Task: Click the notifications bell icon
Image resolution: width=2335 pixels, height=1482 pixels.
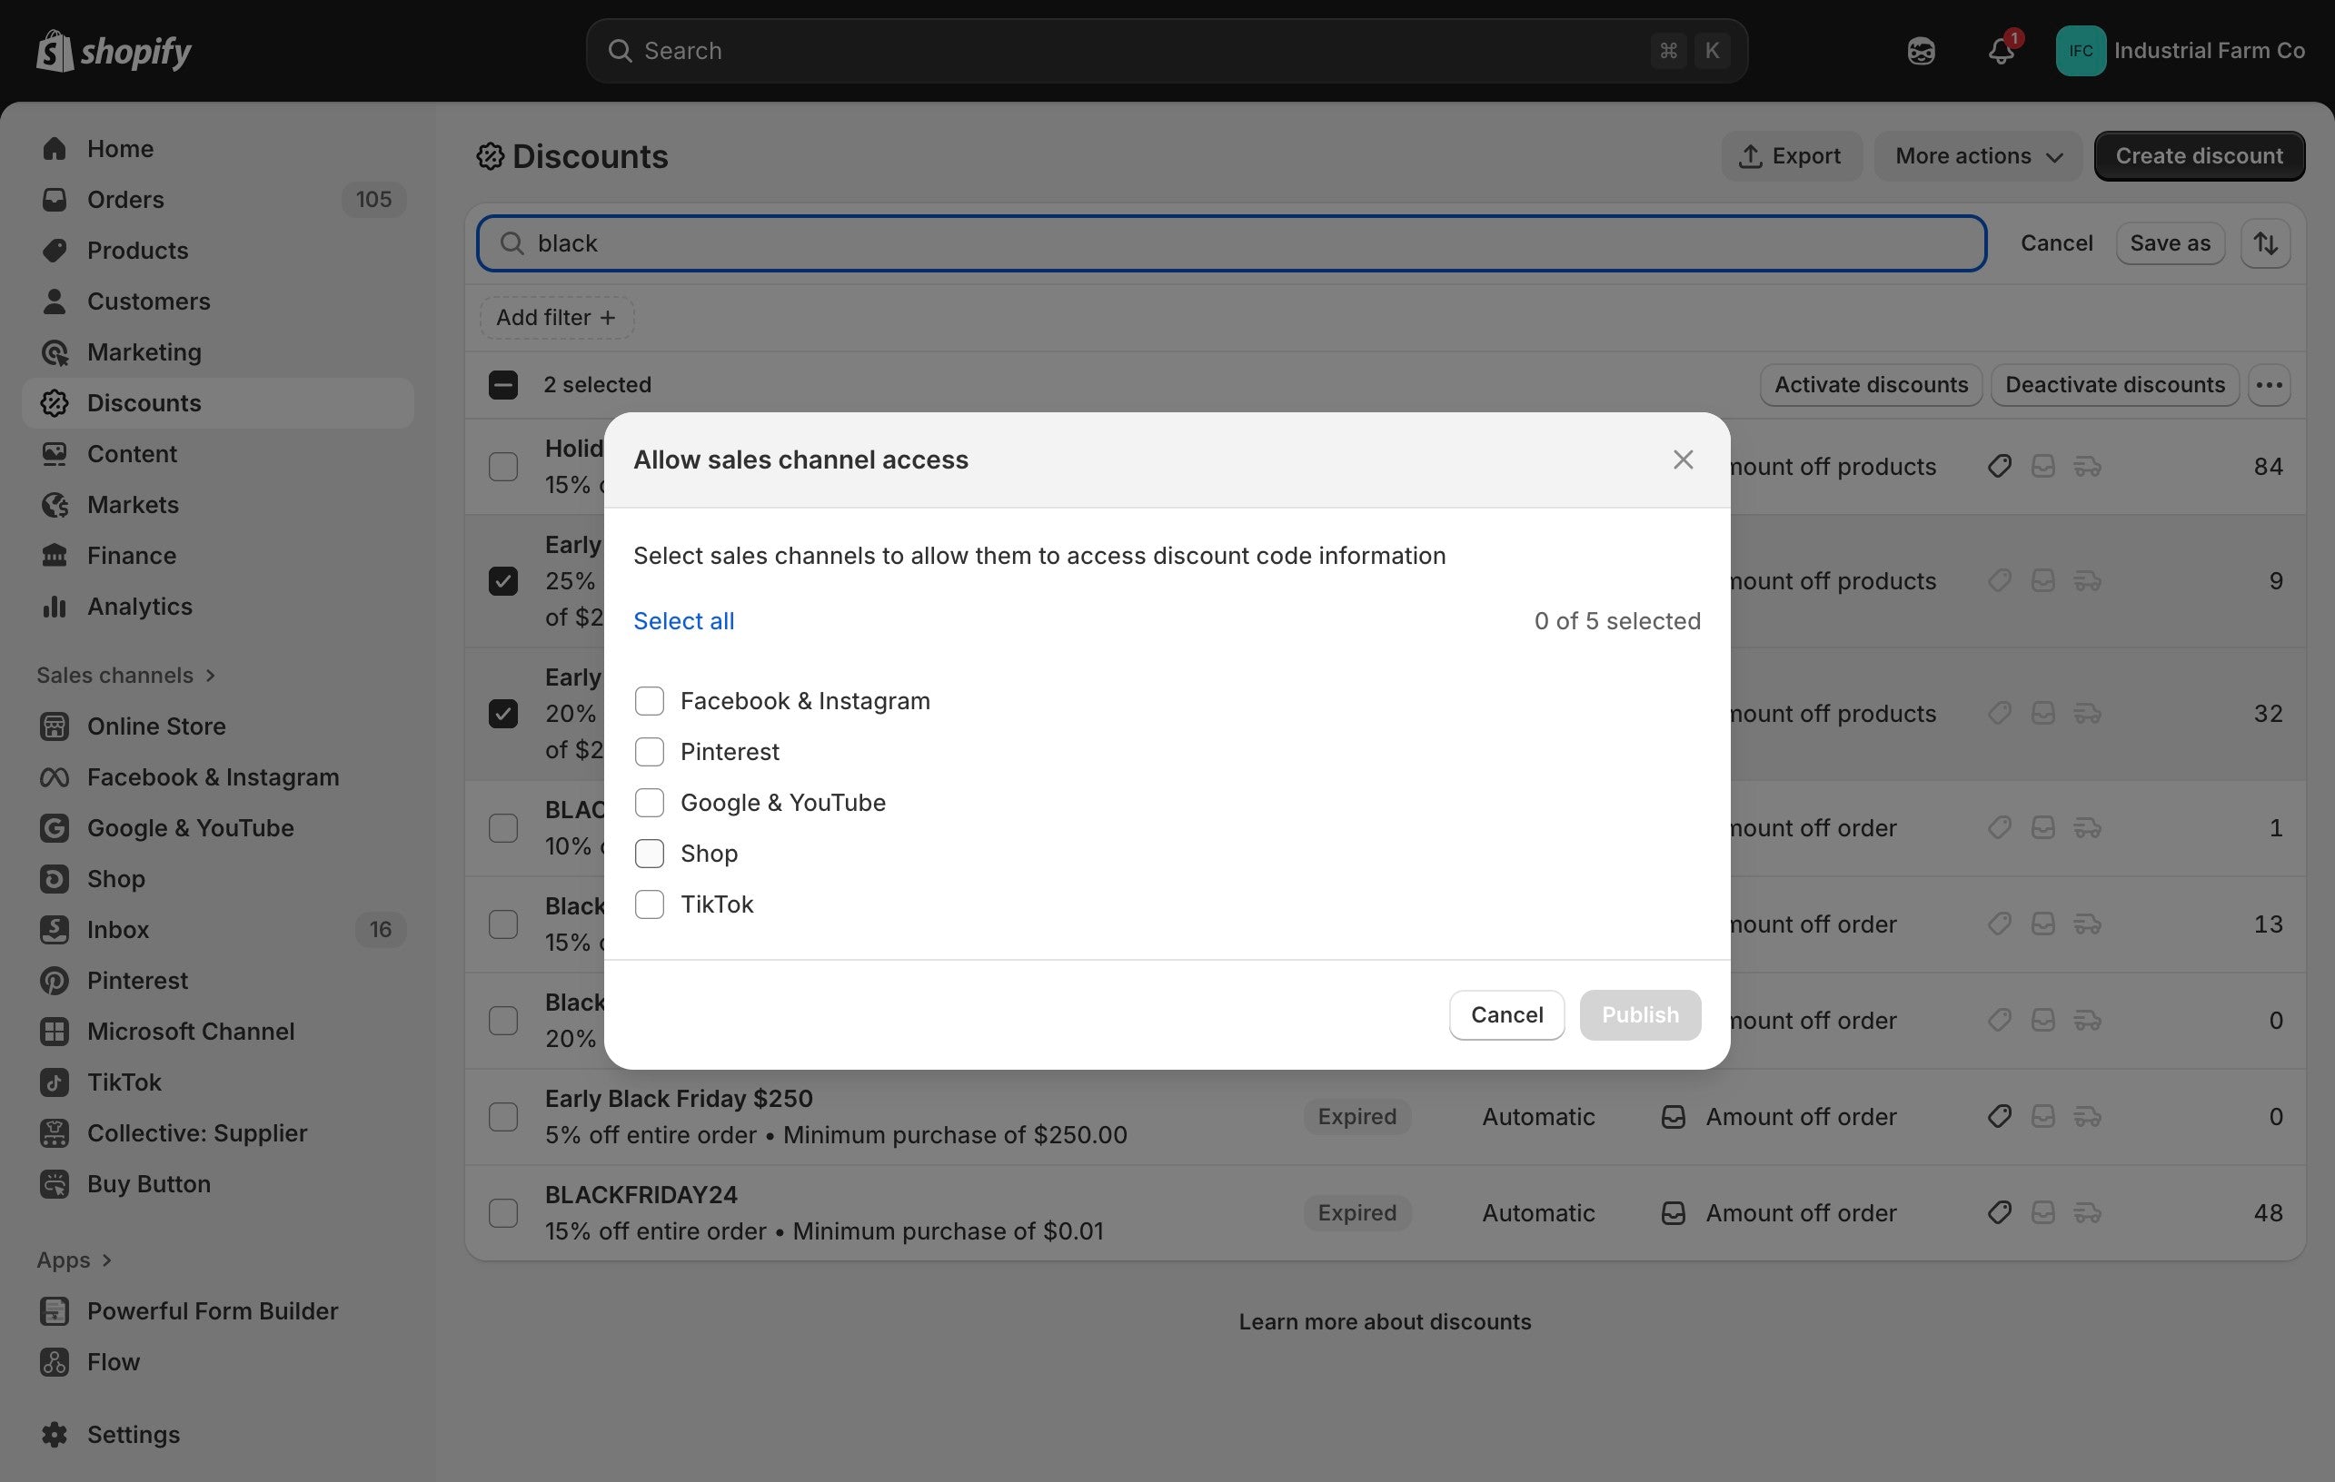Action: point(2001,51)
